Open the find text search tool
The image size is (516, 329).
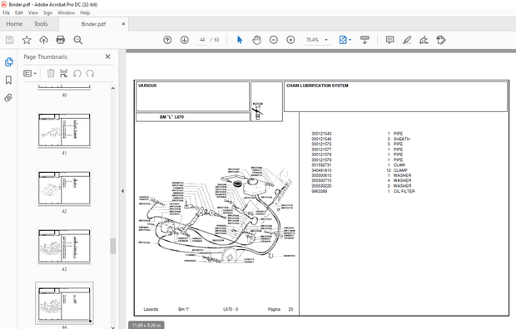tap(78, 40)
